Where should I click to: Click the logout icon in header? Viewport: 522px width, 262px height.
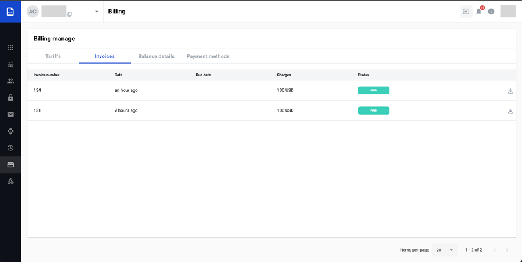pos(466,12)
